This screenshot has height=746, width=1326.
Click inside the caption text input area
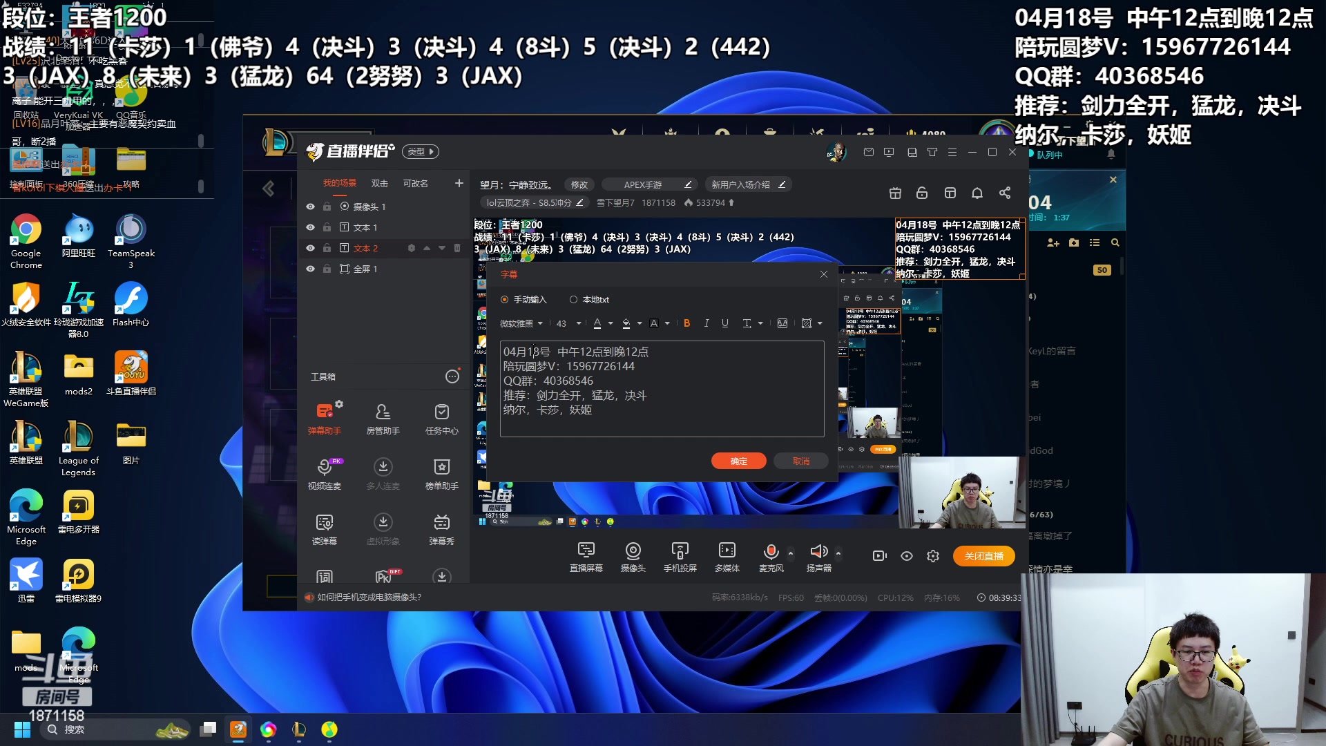662,389
